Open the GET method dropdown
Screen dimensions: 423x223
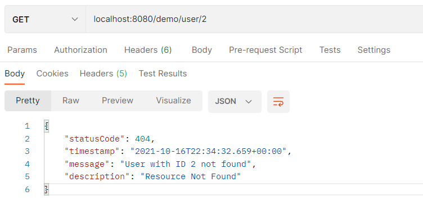coord(45,20)
